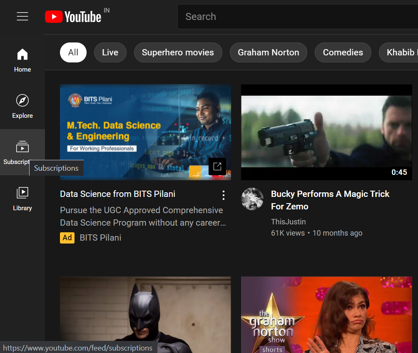Open the hamburger guide menu
This screenshot has width=418, height=353.
coord(22,17)
